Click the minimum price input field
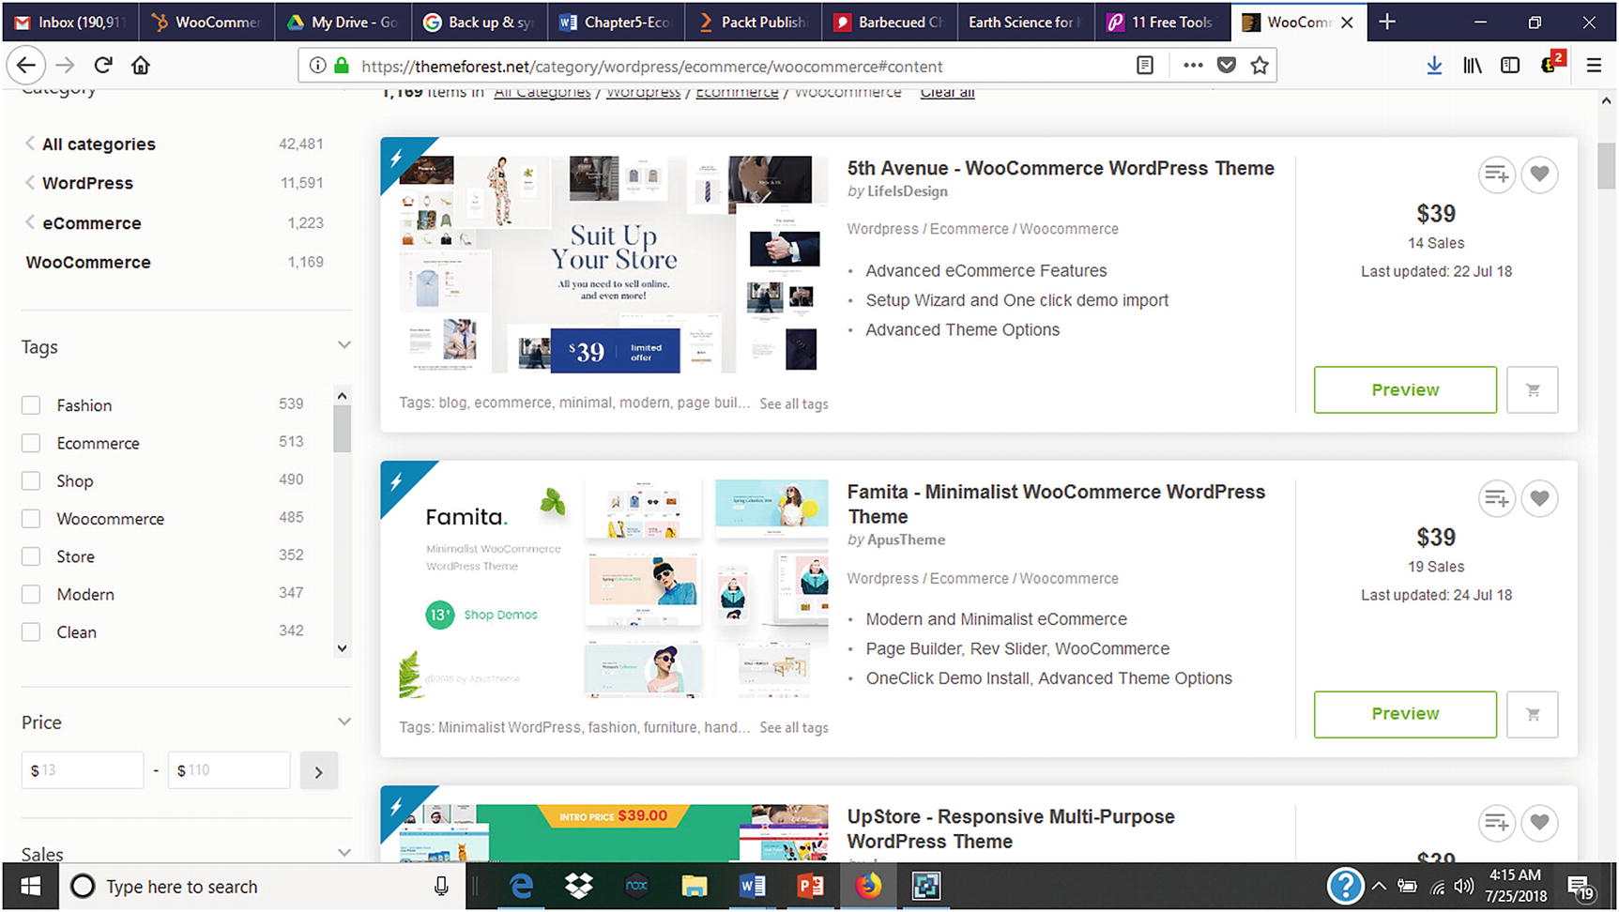The image size is (1619, 912). tap(83, 770)
